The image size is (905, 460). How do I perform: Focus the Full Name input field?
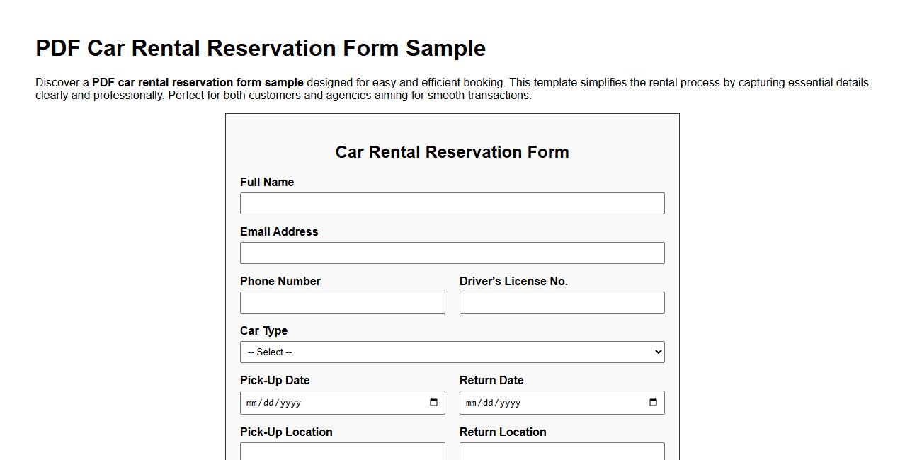tap(452, 203)
